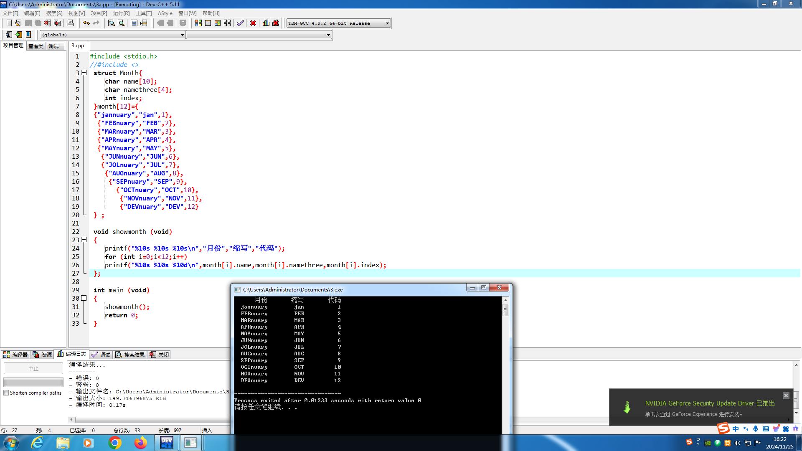Switch to the 编译器 bottom tab
The image size is (802, 451).
[15, 355]
